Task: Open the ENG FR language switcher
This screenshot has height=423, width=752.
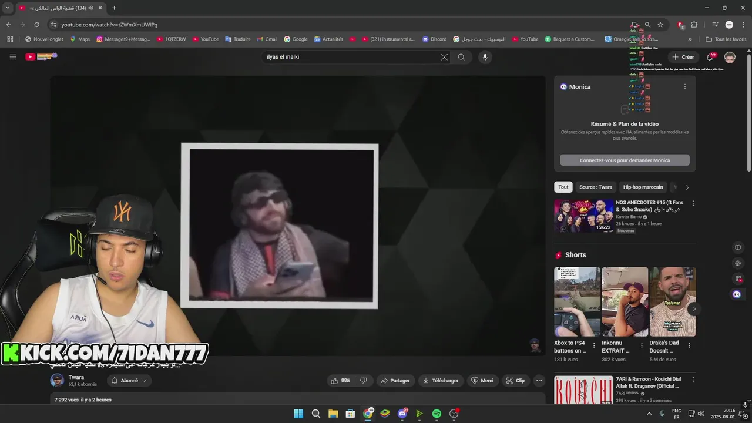Action: 677,414
